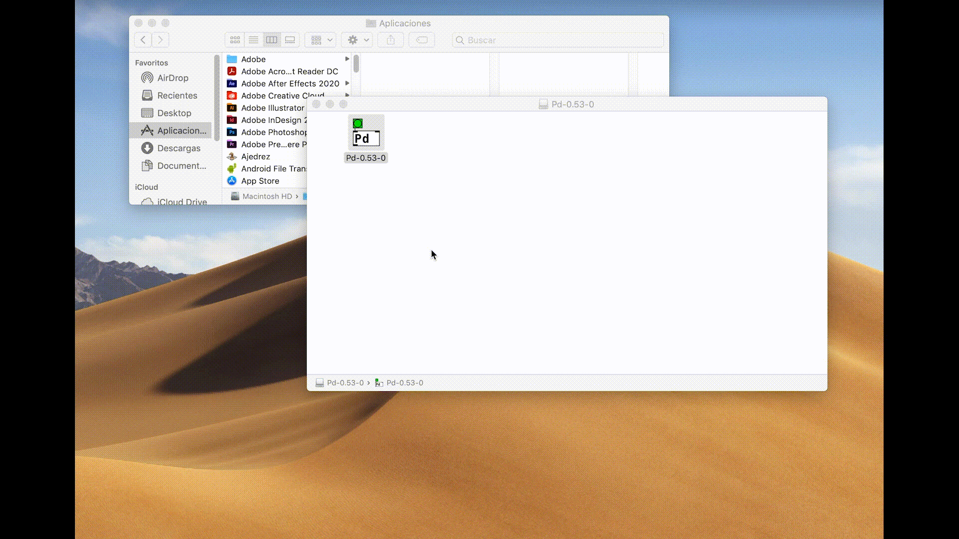Screen dimensions: 959x539
Task: Select the Pd-0.53-0 application icon
Action: coord(366,133)
